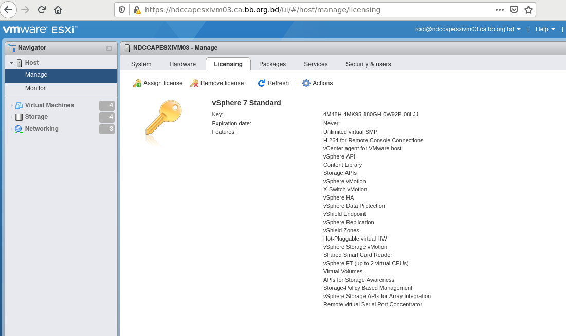Click the Refresh button label
Image resolution: width=566 pixels, height=336 pixels.
(x=278, y=83)
